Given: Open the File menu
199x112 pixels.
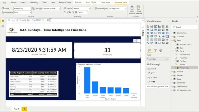Looking at the screenshot, I should (x=4, y=2).
